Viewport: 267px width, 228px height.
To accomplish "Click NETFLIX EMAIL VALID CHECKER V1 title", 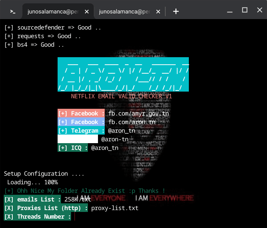I will coord(122,96).
